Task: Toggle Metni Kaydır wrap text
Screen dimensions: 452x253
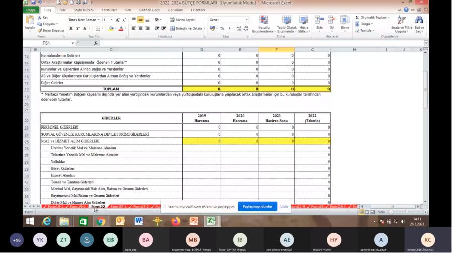Action: pyautogui.click(x=182, y=20)
